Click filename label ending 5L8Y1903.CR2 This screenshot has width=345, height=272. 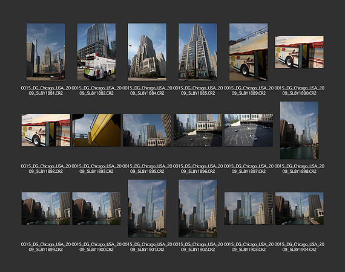tap(249, 247)
